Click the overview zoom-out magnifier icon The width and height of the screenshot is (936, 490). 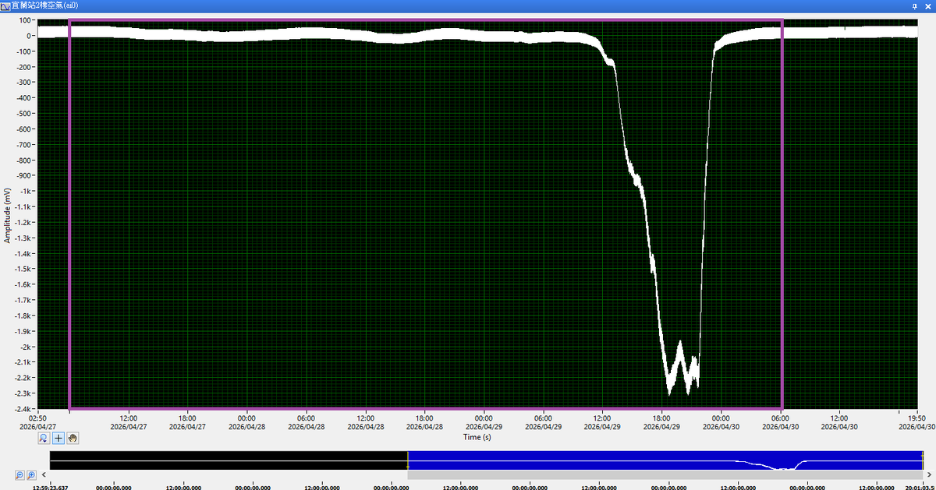click(x=19, y=474)
